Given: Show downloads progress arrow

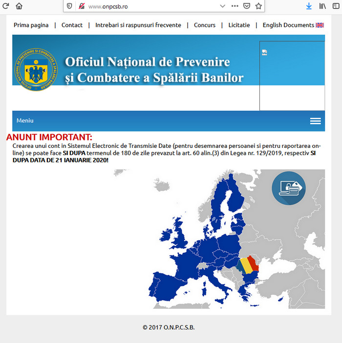Looking at the screenshot, I should pos(309,6).
